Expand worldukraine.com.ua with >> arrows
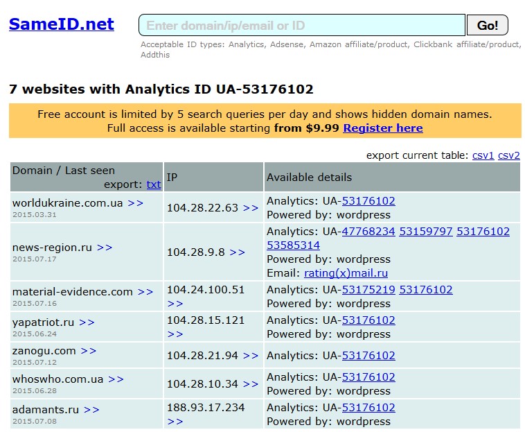 [135, 203]
